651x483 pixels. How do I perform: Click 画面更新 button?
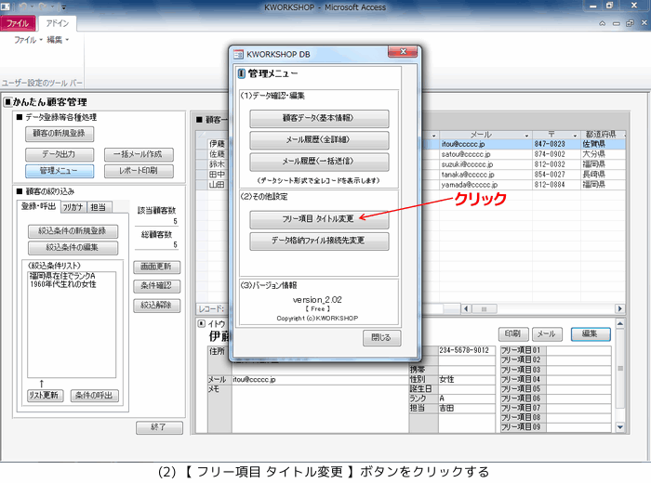point(156,267)
